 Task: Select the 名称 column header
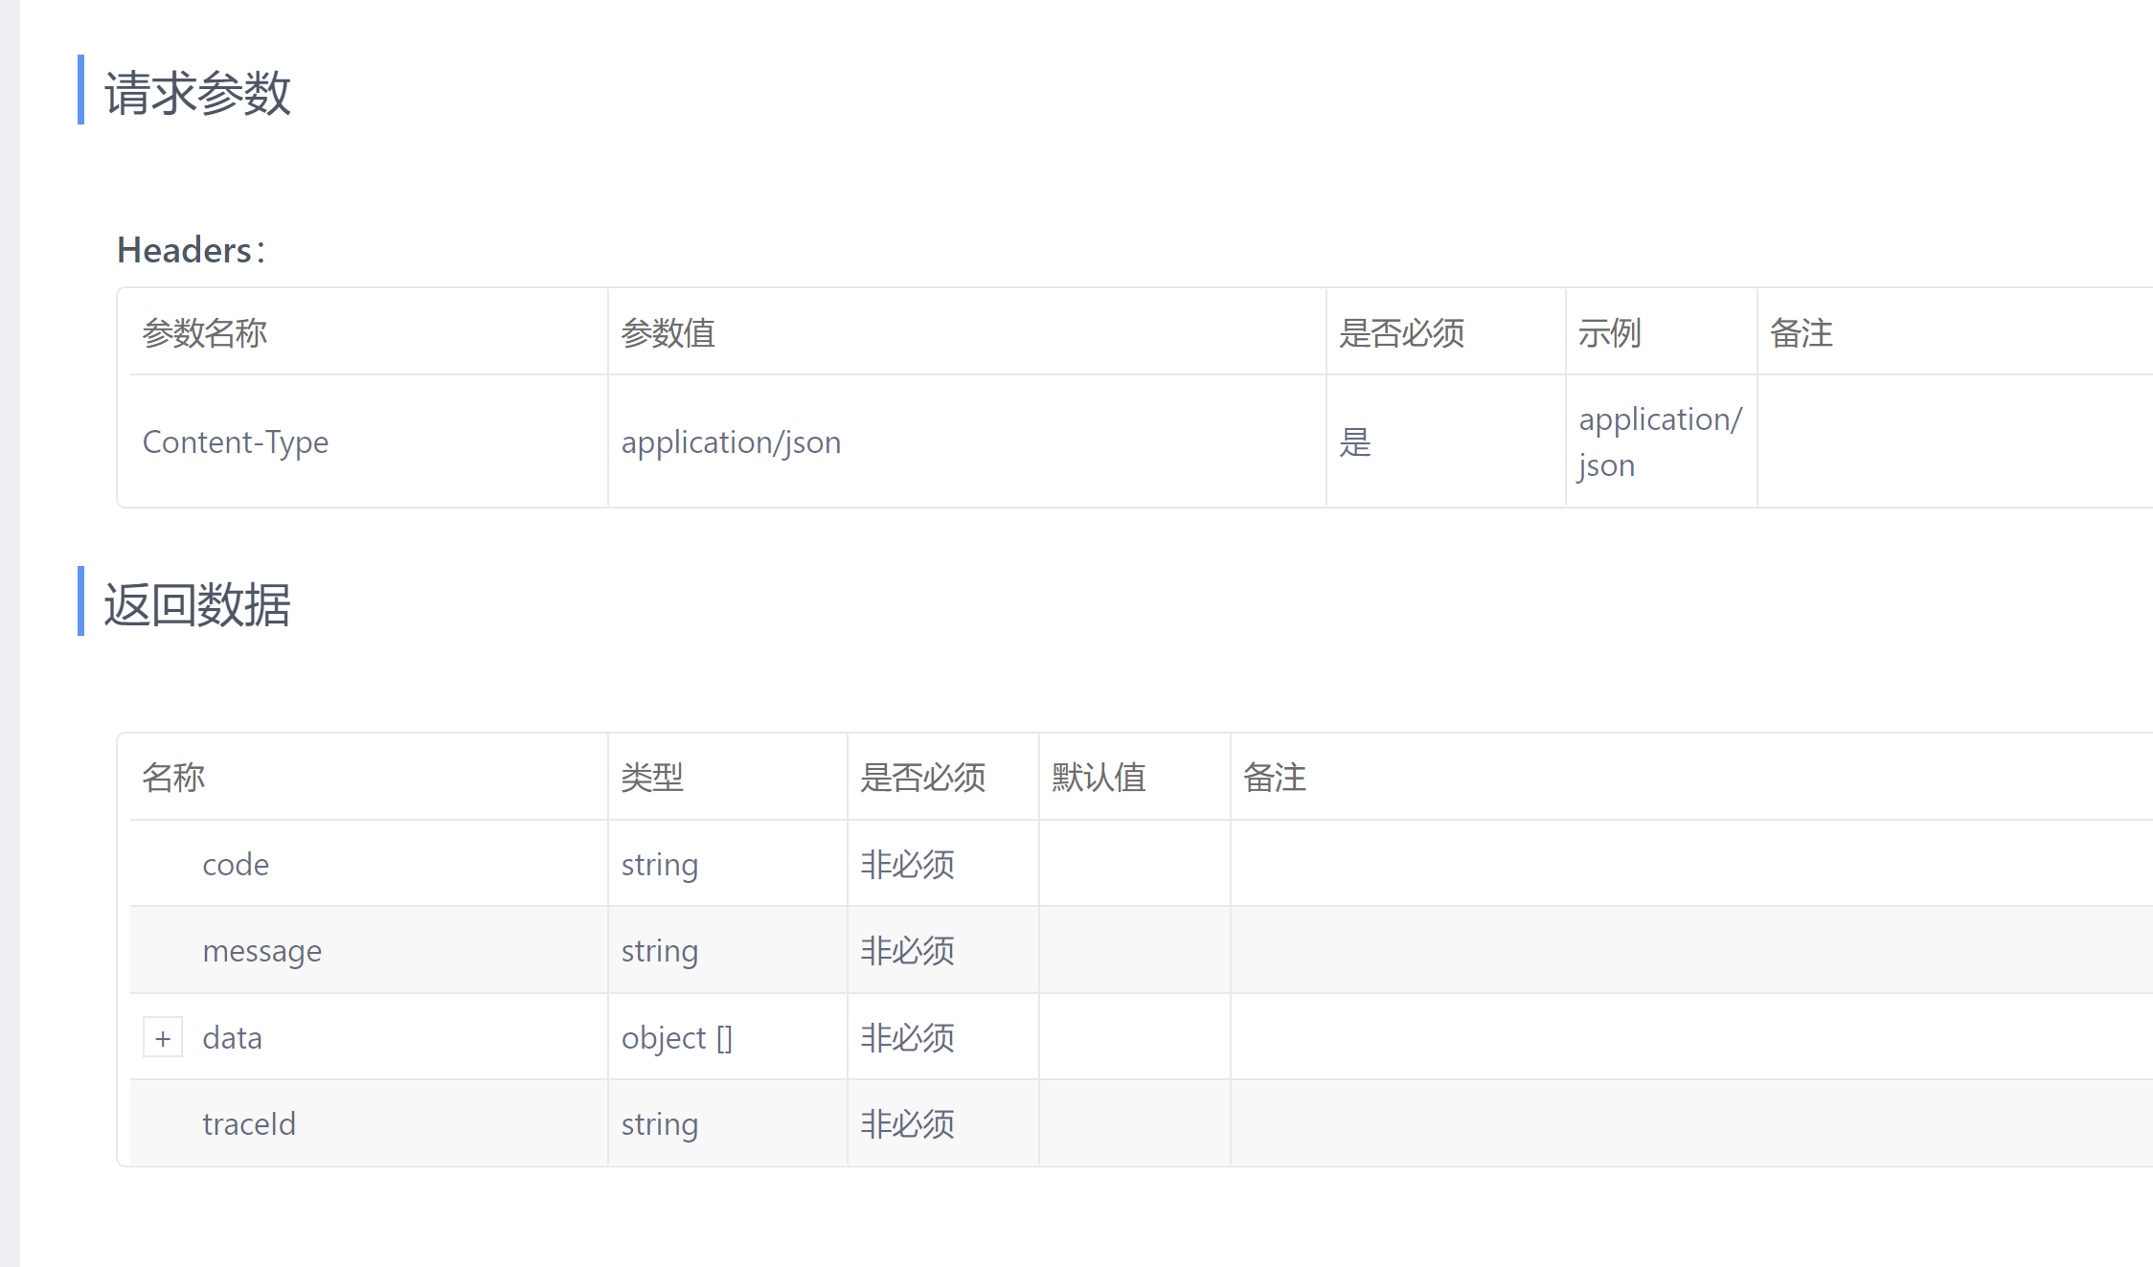173,777
